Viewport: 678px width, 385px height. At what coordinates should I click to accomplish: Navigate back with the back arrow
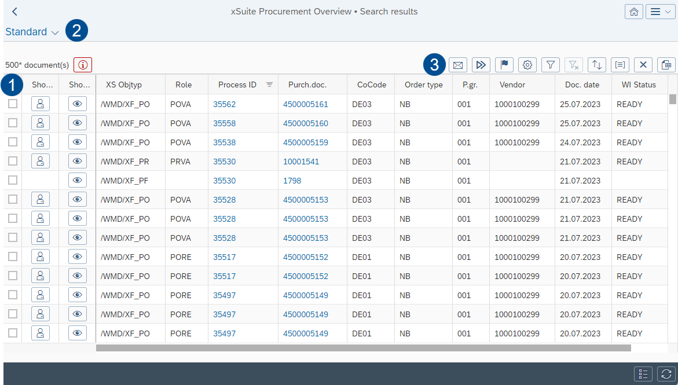14,11
